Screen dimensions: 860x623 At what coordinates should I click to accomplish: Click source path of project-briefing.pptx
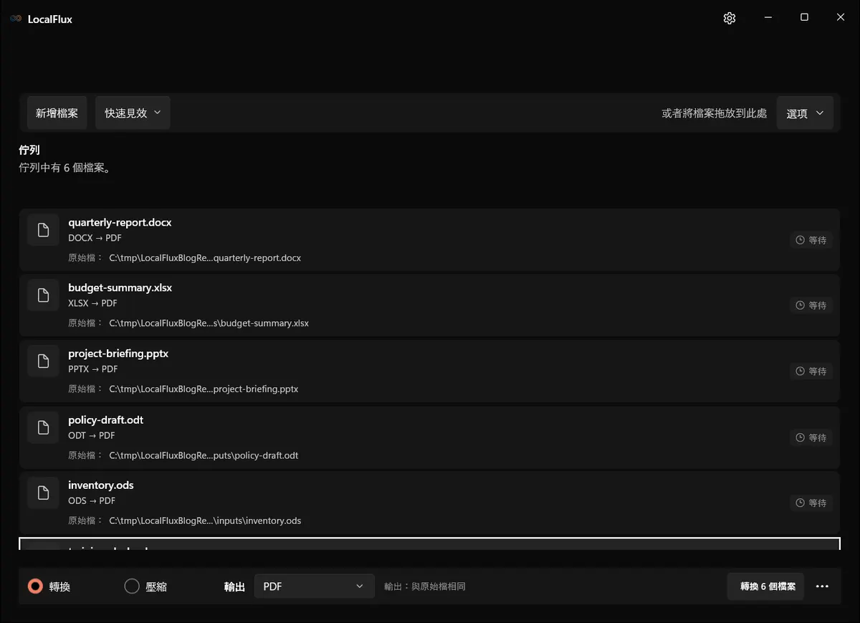[x=204, y=389]
